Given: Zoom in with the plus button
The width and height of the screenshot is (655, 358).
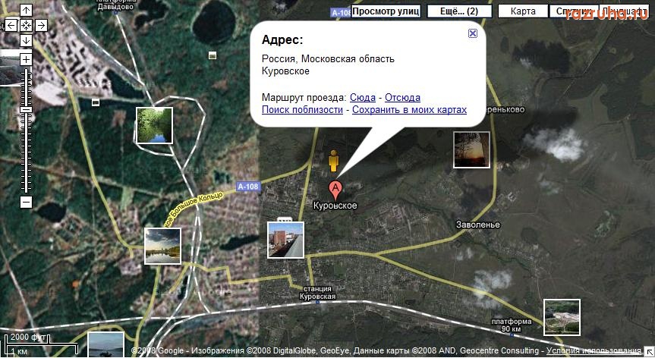Looking at the screenshot, I should 26,59.
